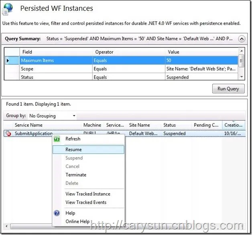Image resolution: width=252 pixels, height=235 pixels.
Task: Click the Default Web... site name cell
Action: 143,134
